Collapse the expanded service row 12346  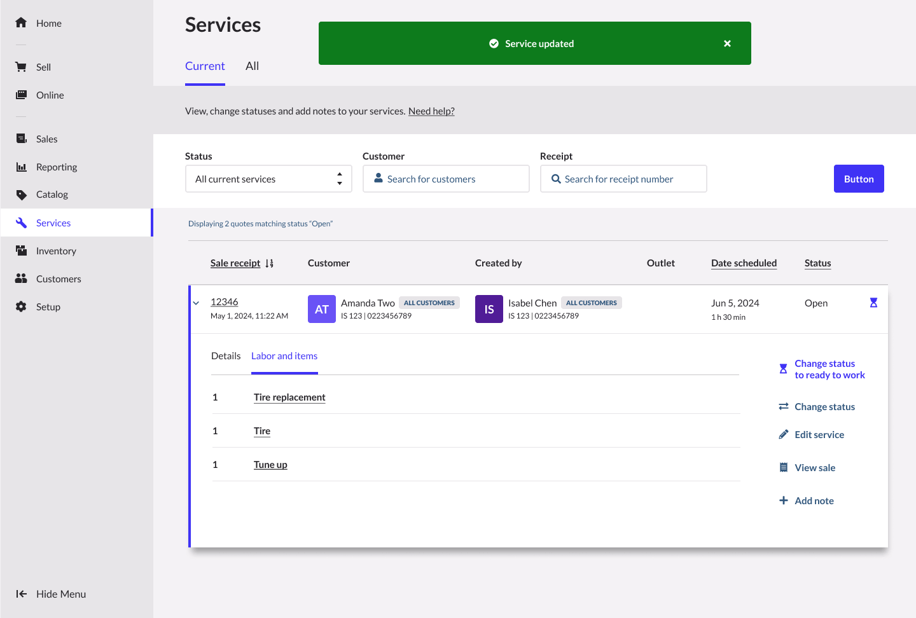pyautogui.click(x=196, y=303)
